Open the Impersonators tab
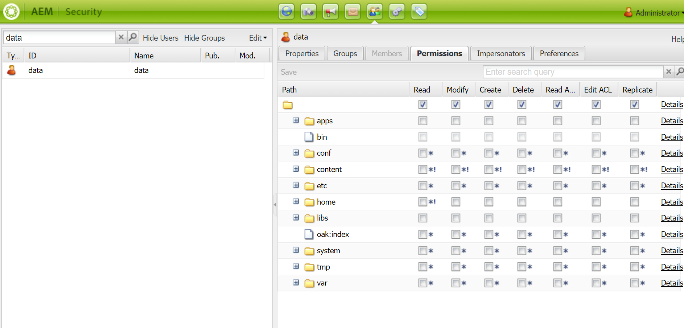 click(x=501, y=54)
